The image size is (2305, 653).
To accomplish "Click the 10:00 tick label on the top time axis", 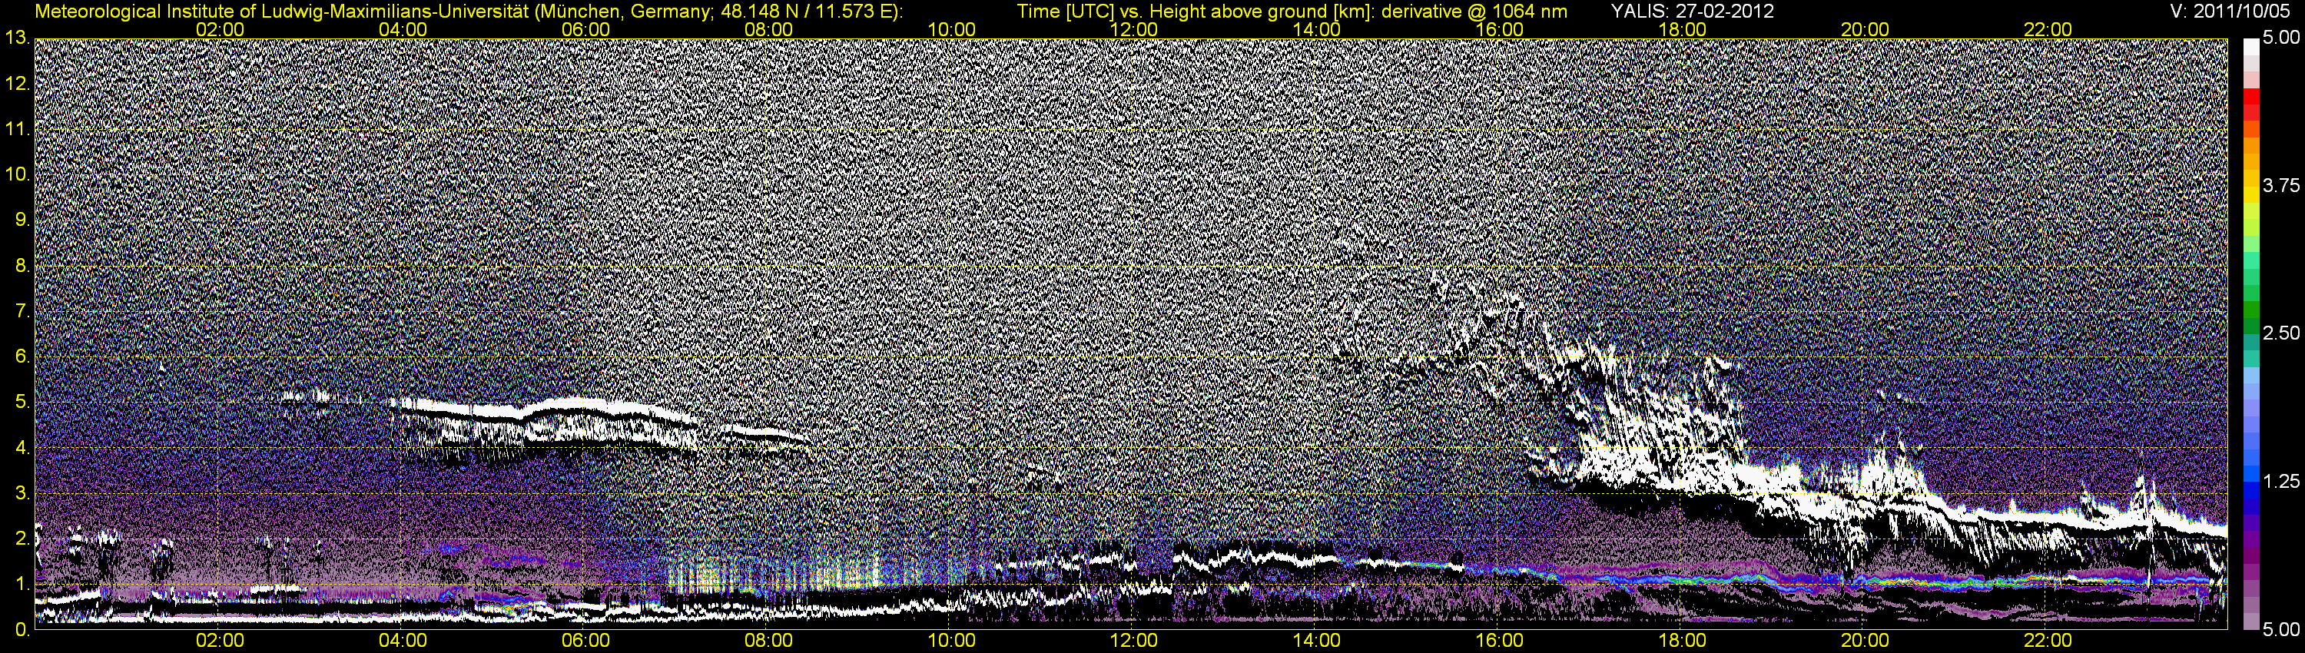I will [951, 29].
